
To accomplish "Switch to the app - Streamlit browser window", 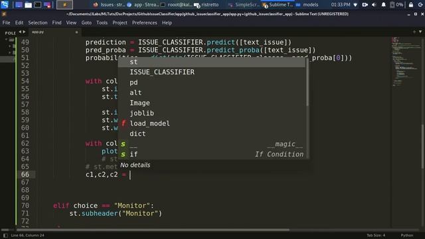I will 143,5.
